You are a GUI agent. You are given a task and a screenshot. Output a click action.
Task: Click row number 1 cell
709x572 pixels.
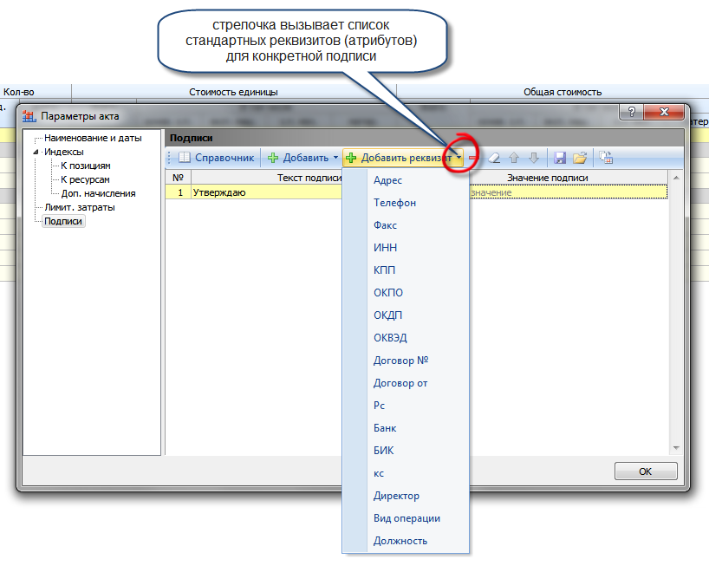tap(179, 192)
